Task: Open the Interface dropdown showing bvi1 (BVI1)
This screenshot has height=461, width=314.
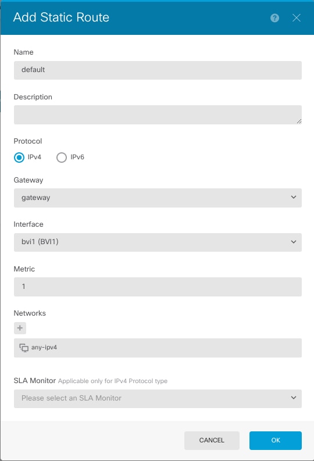Action: pyautogui.click(x=158, y=242)
